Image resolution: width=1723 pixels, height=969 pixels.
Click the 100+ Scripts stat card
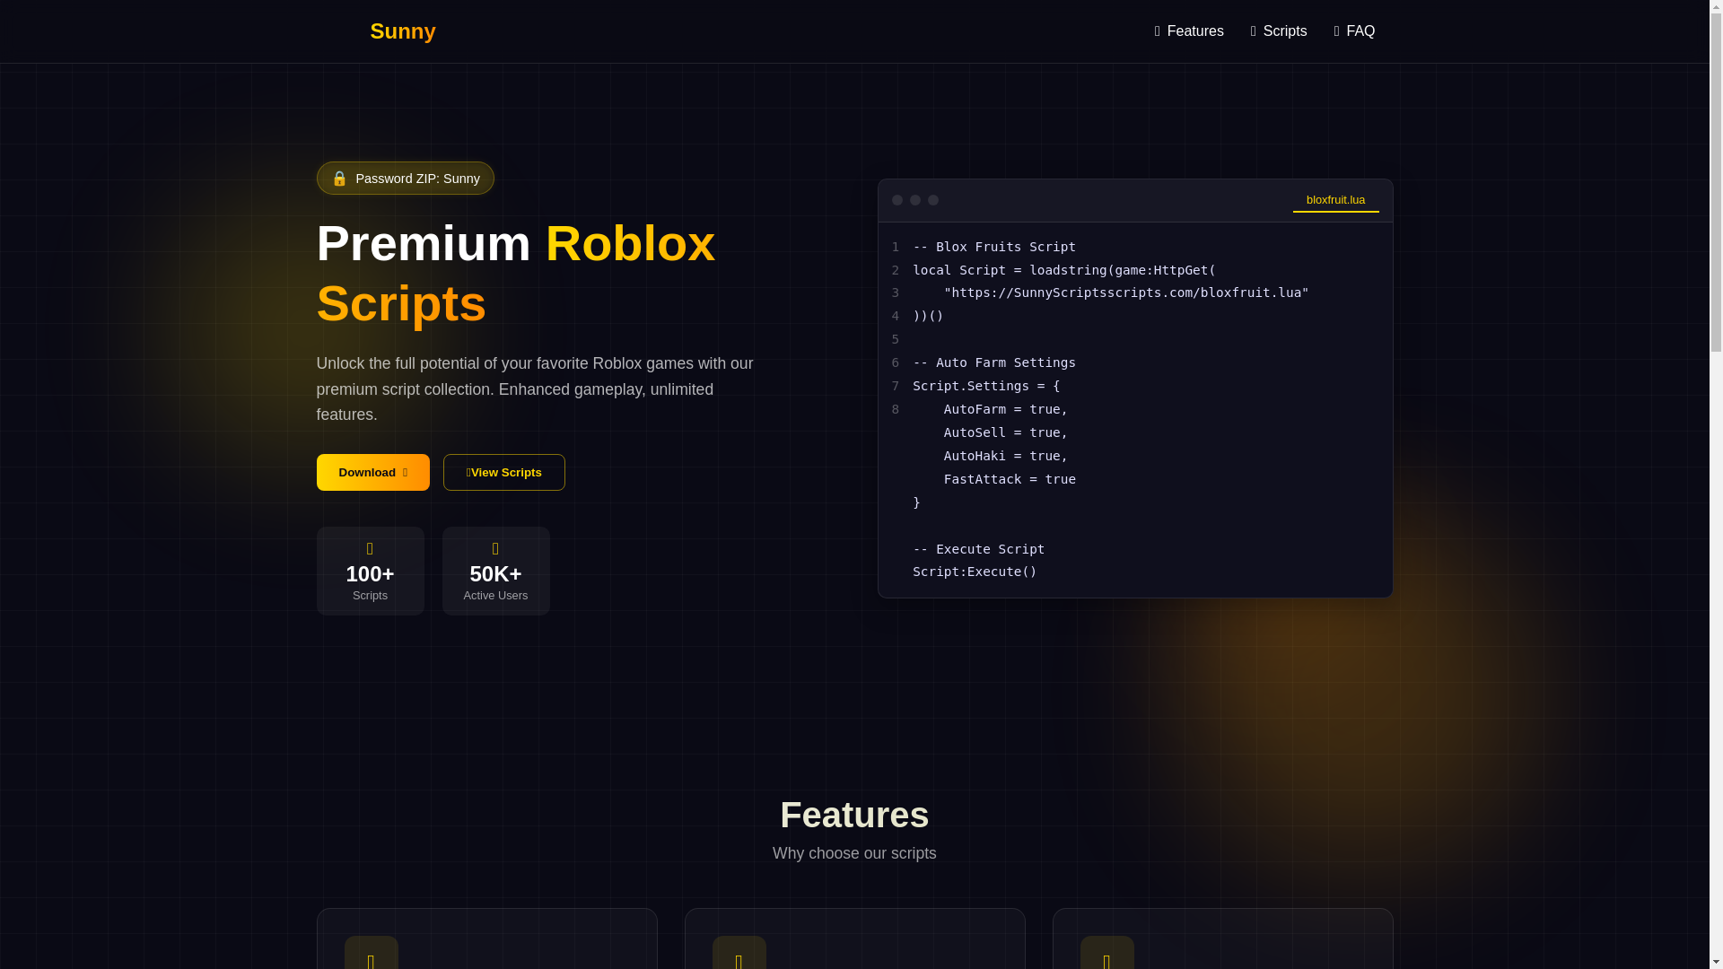370,571
